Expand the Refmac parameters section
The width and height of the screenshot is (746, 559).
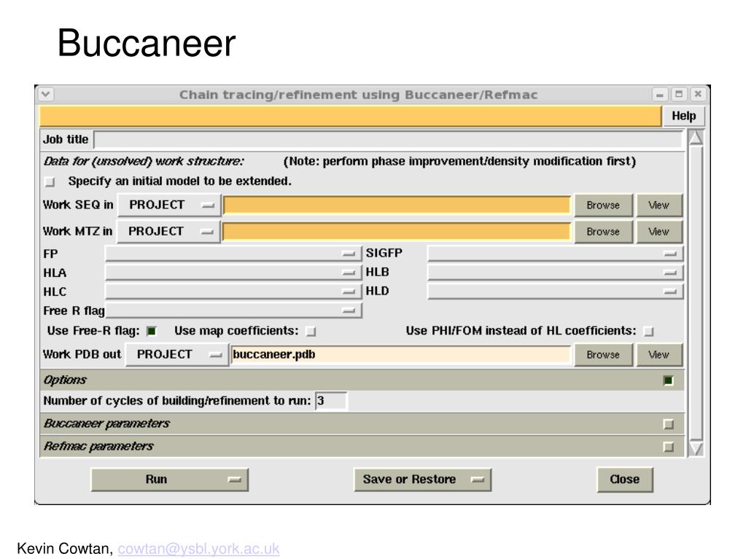(x=669, y=447)
